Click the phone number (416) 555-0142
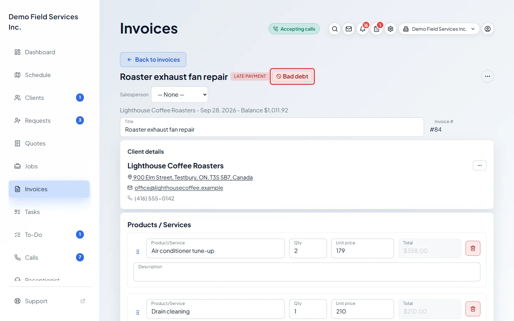The width and height of the screenshot is (514, 321). click(155, 198)
